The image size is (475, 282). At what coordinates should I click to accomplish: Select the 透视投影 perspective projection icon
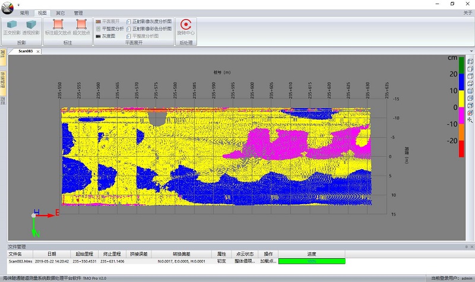click(x=31, y=27)
